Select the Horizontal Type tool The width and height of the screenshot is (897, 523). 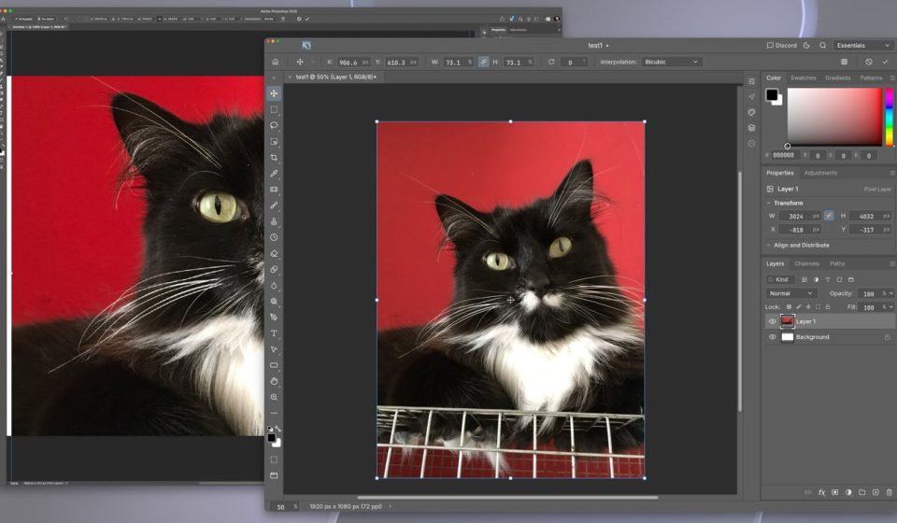point(274,333)
